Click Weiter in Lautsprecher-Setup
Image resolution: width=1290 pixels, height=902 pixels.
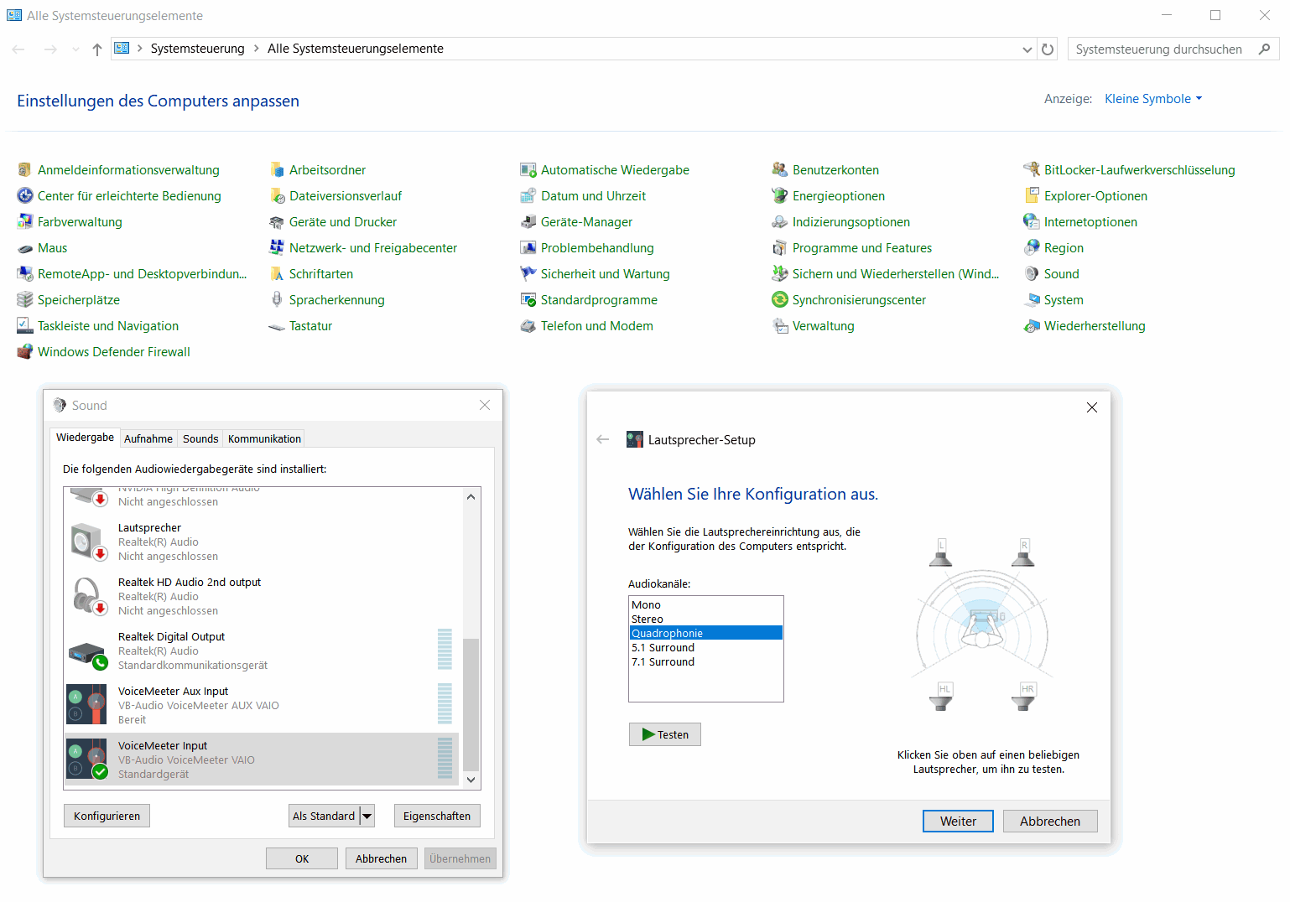click(958, 822)
